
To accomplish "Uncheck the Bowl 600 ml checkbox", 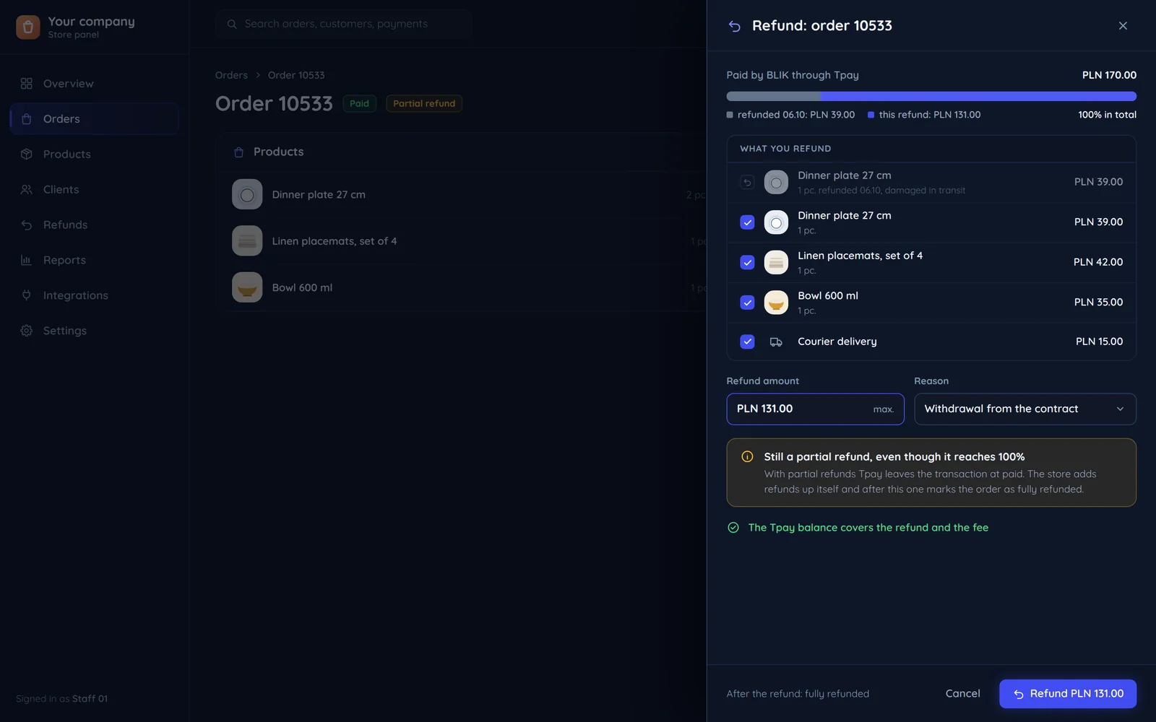I will (748, 303).
